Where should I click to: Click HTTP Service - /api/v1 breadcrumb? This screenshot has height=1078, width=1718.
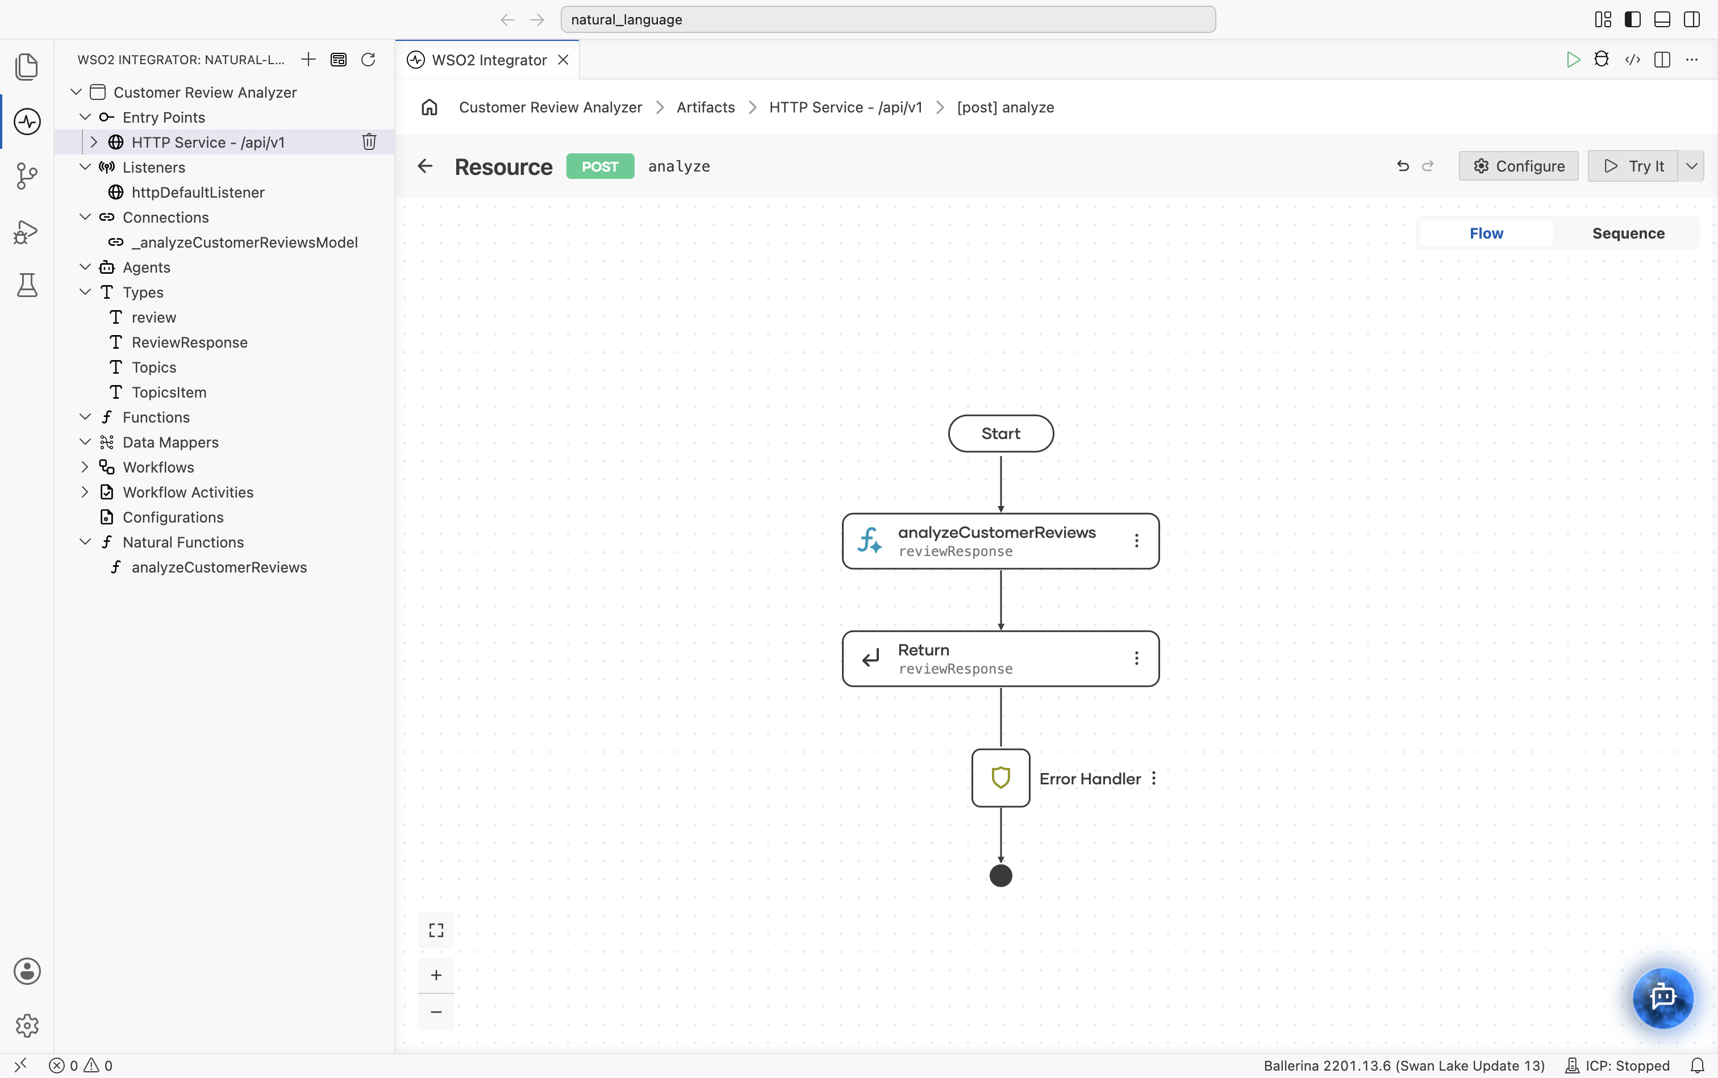coord(845,107)
